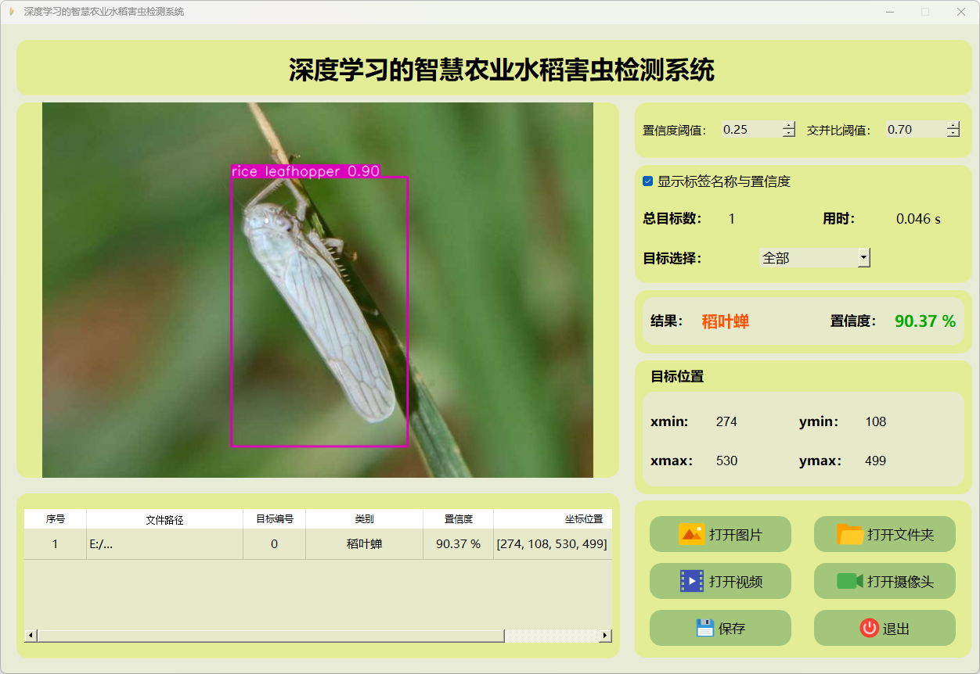Decrease the IoU threshold with down arrow
The image size is (980, 674).
tap(953, 134)
